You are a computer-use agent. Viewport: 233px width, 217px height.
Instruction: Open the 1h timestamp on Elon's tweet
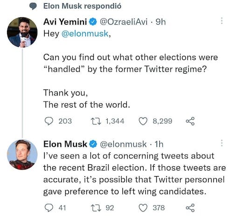pyautogui.click(x=159, y=144)
